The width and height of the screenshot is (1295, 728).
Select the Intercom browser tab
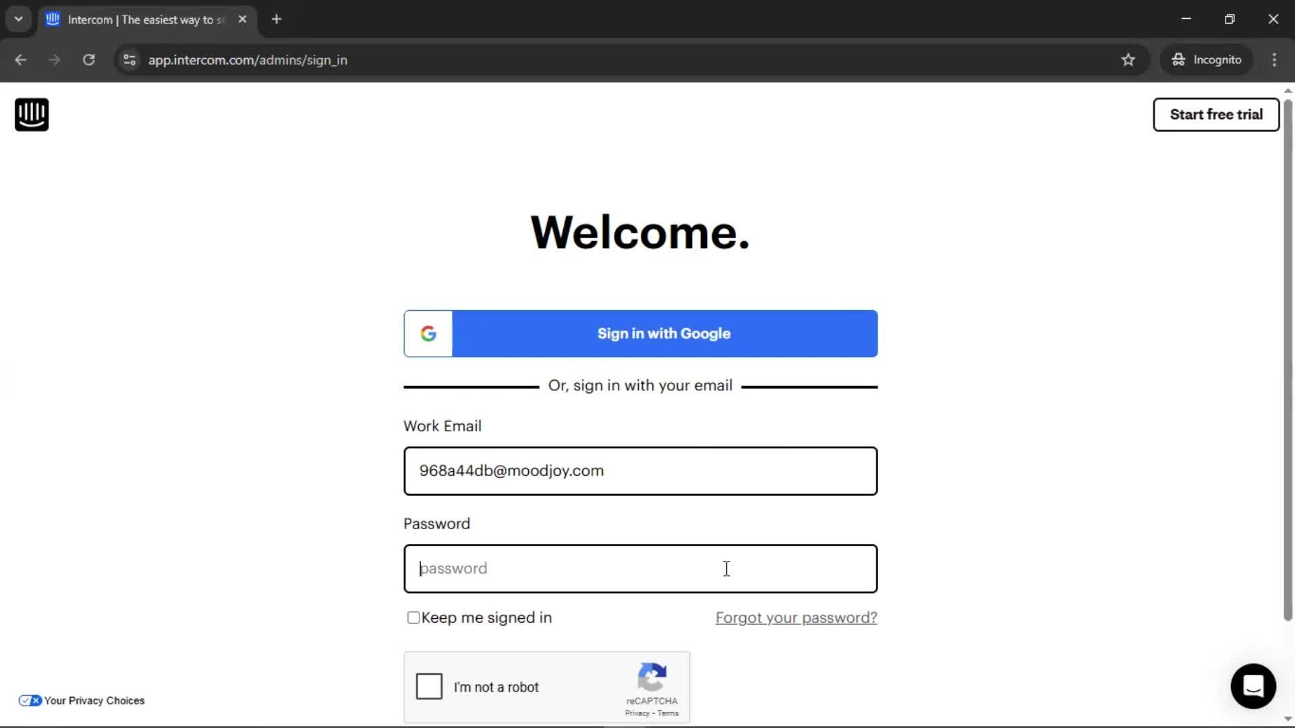click(147, 20)
